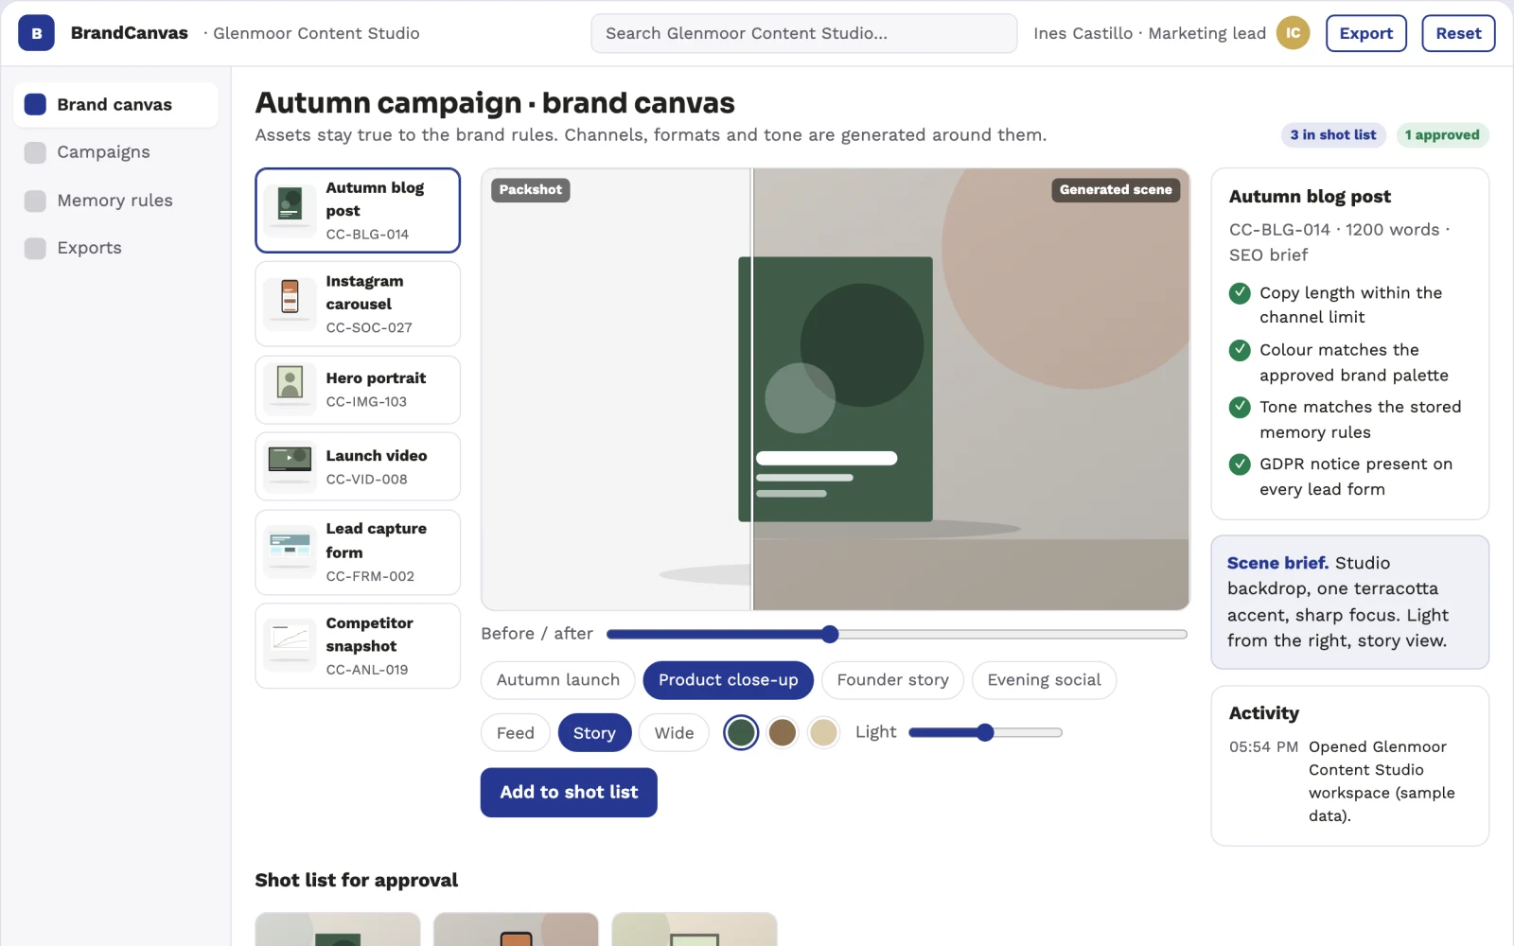This screenshot has height=946, width=1514.
Task: Open the Memory rules section
Action: click(115, 201)
